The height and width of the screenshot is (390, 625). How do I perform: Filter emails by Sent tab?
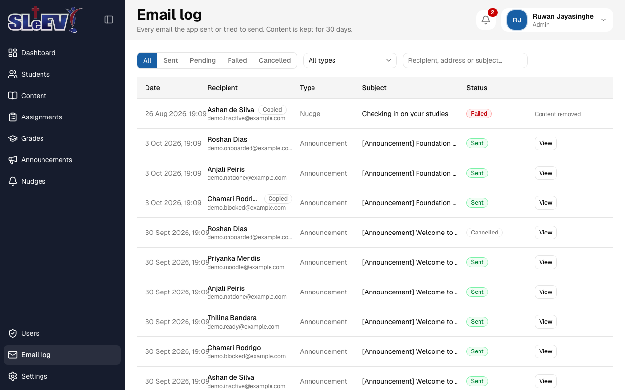point(170,60)
